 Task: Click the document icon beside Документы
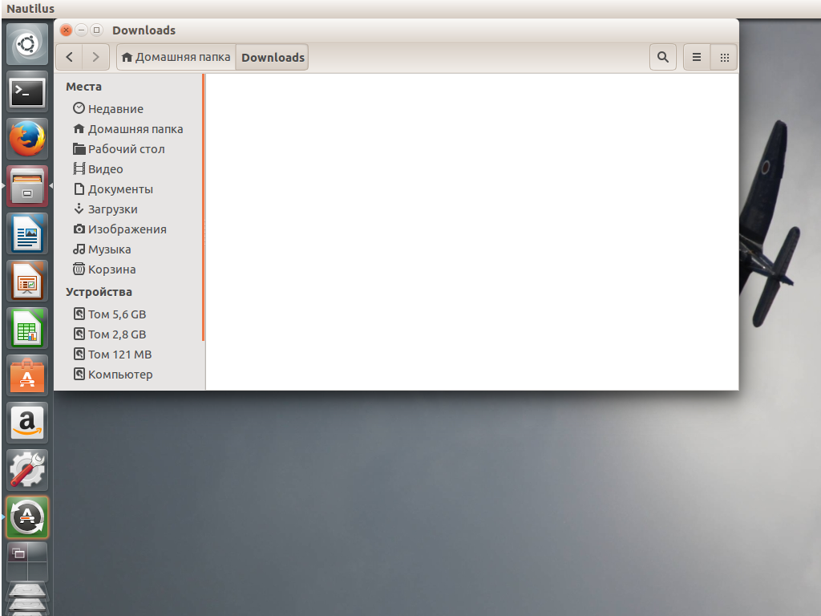(x=79, y=188)
